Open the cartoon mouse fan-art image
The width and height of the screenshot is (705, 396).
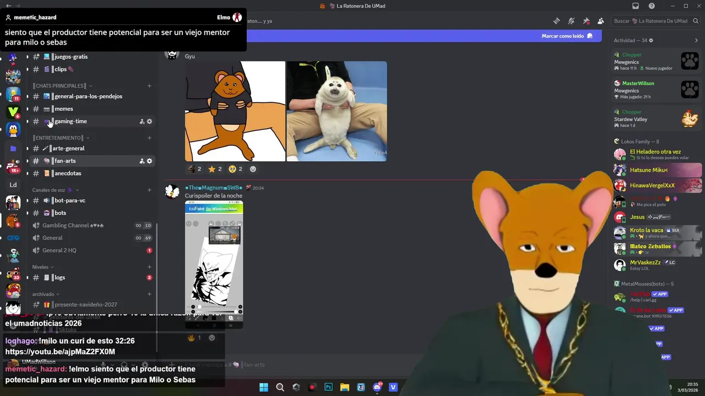(x=235, y=111)
